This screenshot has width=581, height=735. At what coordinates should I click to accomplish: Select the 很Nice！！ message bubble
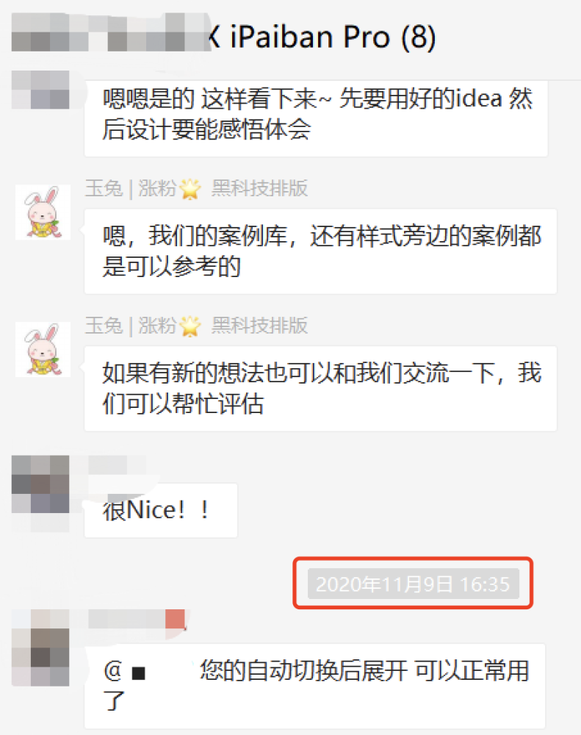[161, 511]
